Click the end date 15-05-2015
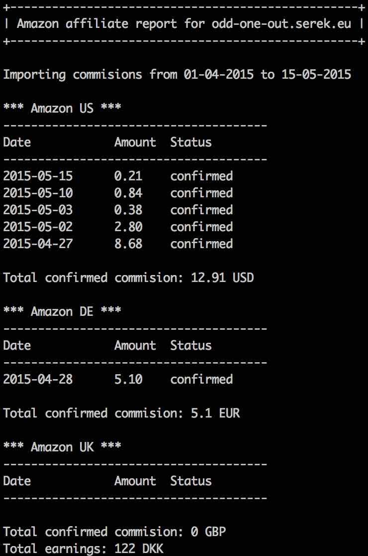This screenshot has width=368, height=556. 316,74
